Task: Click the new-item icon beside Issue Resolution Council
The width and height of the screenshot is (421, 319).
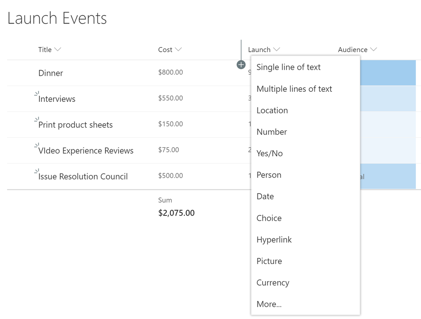Action: [x=36, y=171]
